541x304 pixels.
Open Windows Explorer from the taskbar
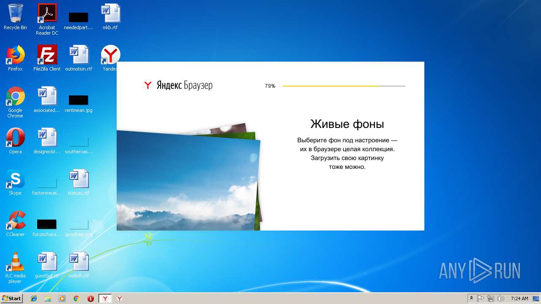[48, 299]
